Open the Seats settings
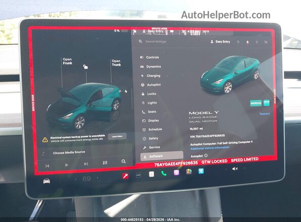The width and height of the screenshot is (301, 222). [x=149, y=112]
